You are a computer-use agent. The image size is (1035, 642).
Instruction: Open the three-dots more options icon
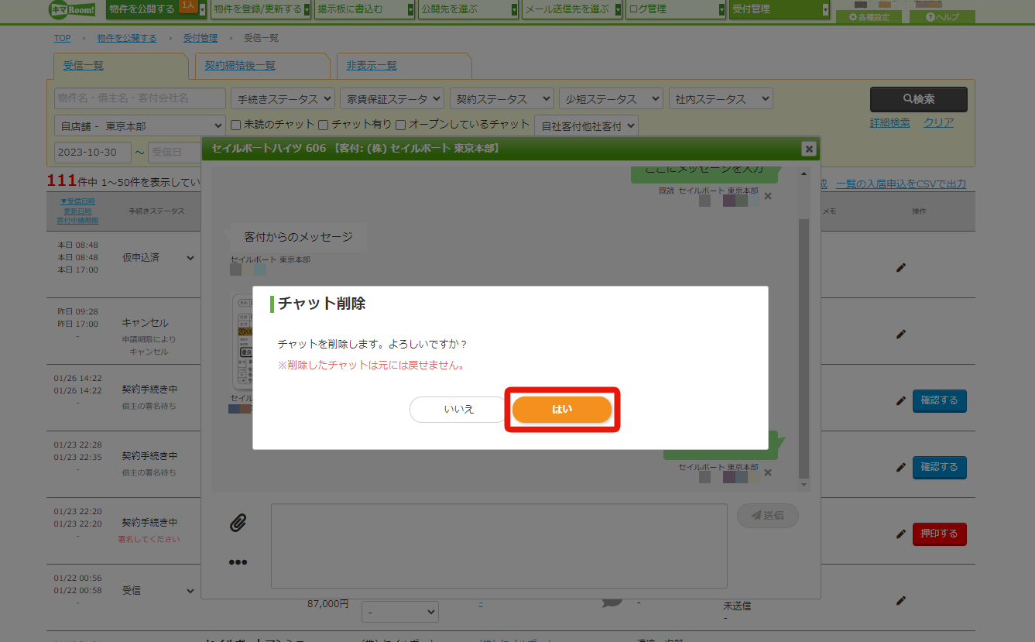pos(238,562)
